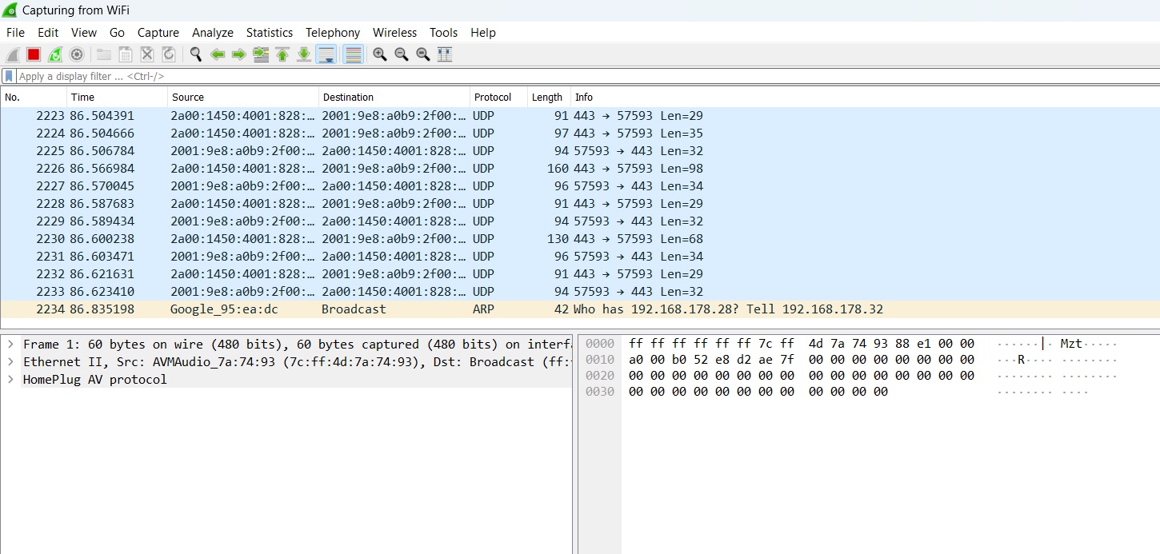Screen dimensions: 1160x554
Task: Open the capture options gear
Action: (x=76, y=54)
